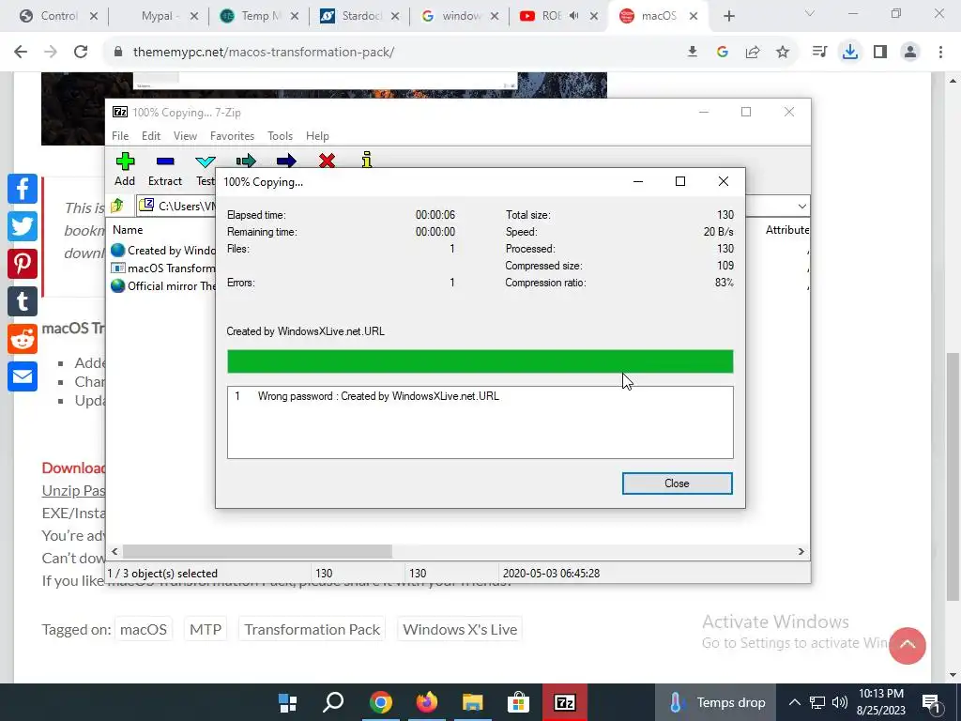The width and height of the screenshot is (961, 721).
Task: Click the Chrome address bar URL
Action: click(264, 53)
